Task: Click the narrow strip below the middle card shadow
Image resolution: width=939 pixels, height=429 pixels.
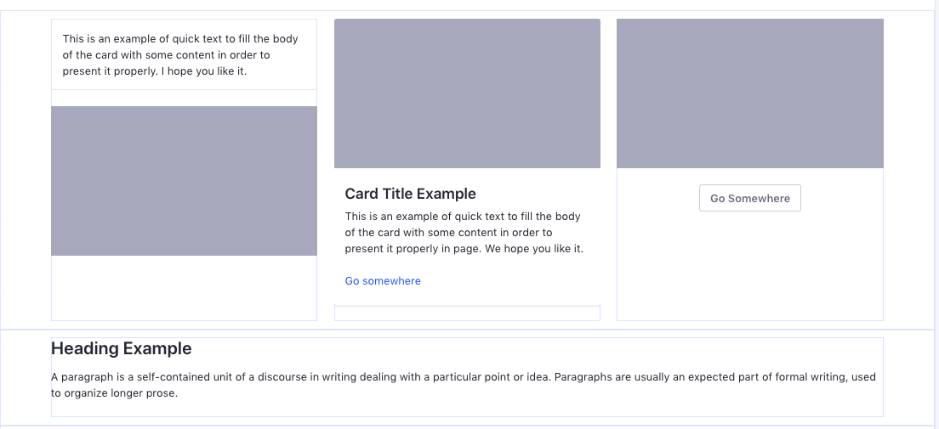Action: click(467, 313)
